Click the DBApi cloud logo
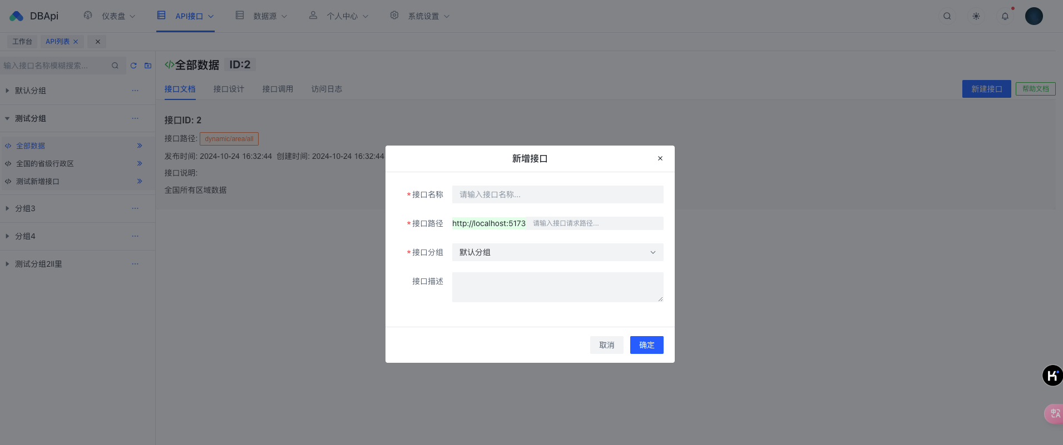The image size is (1063, 445). coord(16,16)
